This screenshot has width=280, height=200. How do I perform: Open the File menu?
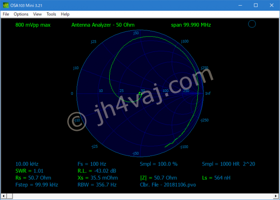6,14
